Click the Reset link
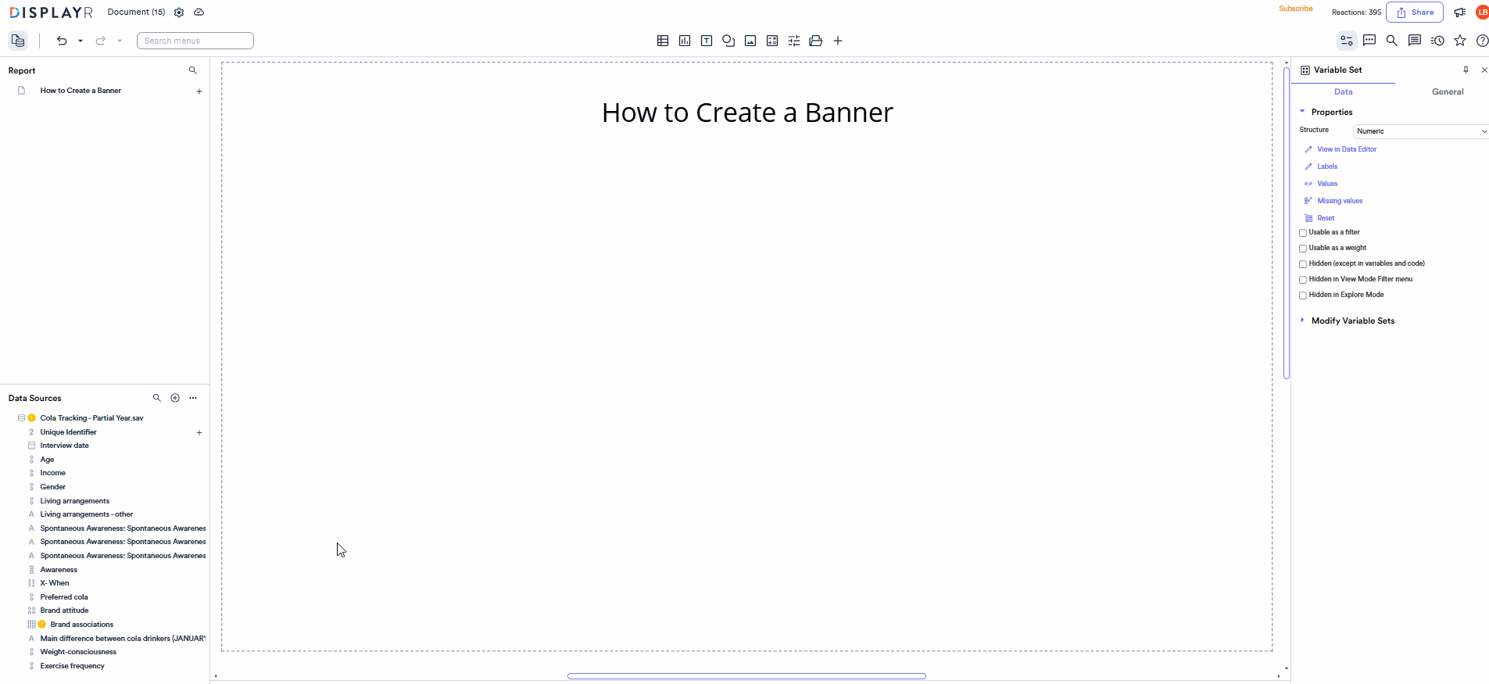 (x=1326, y=218)
